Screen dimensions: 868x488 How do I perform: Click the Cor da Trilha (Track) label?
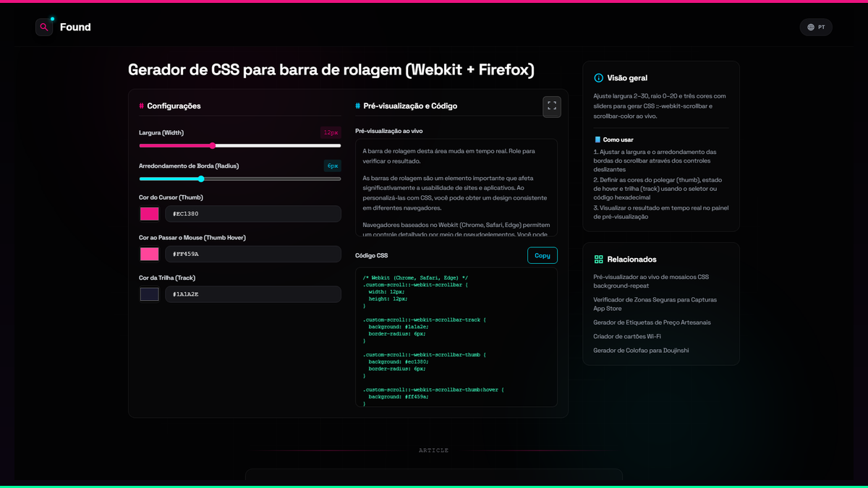pyautogui.click(x=167, y=278)
